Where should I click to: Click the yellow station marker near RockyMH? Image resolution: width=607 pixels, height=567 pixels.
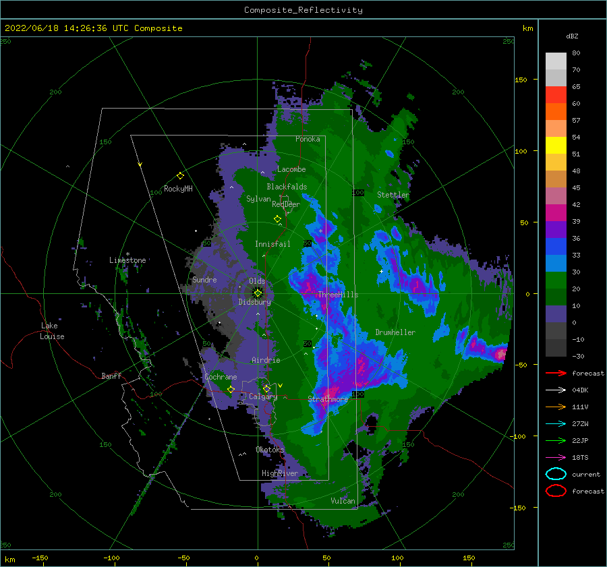point(180,176)
